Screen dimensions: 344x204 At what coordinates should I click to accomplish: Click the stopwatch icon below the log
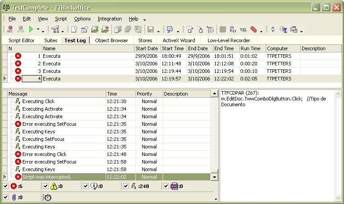click(48, 197)
